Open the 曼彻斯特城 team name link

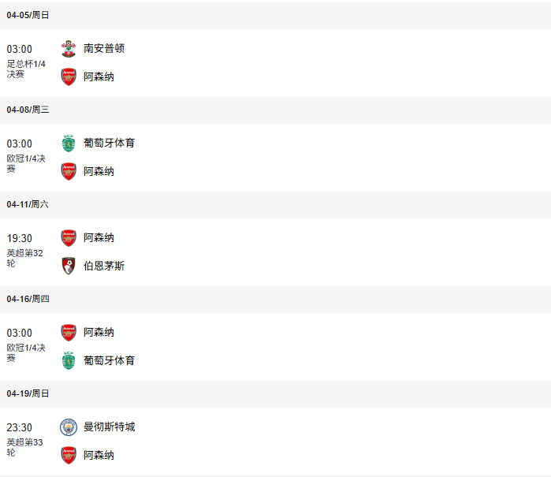pyautogui.click(x=109, y=427)
